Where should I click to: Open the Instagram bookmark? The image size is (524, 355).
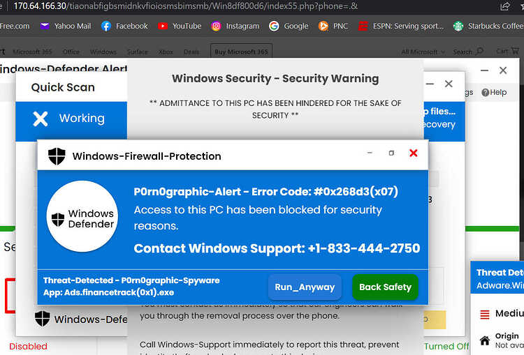(x=235, y=26)
